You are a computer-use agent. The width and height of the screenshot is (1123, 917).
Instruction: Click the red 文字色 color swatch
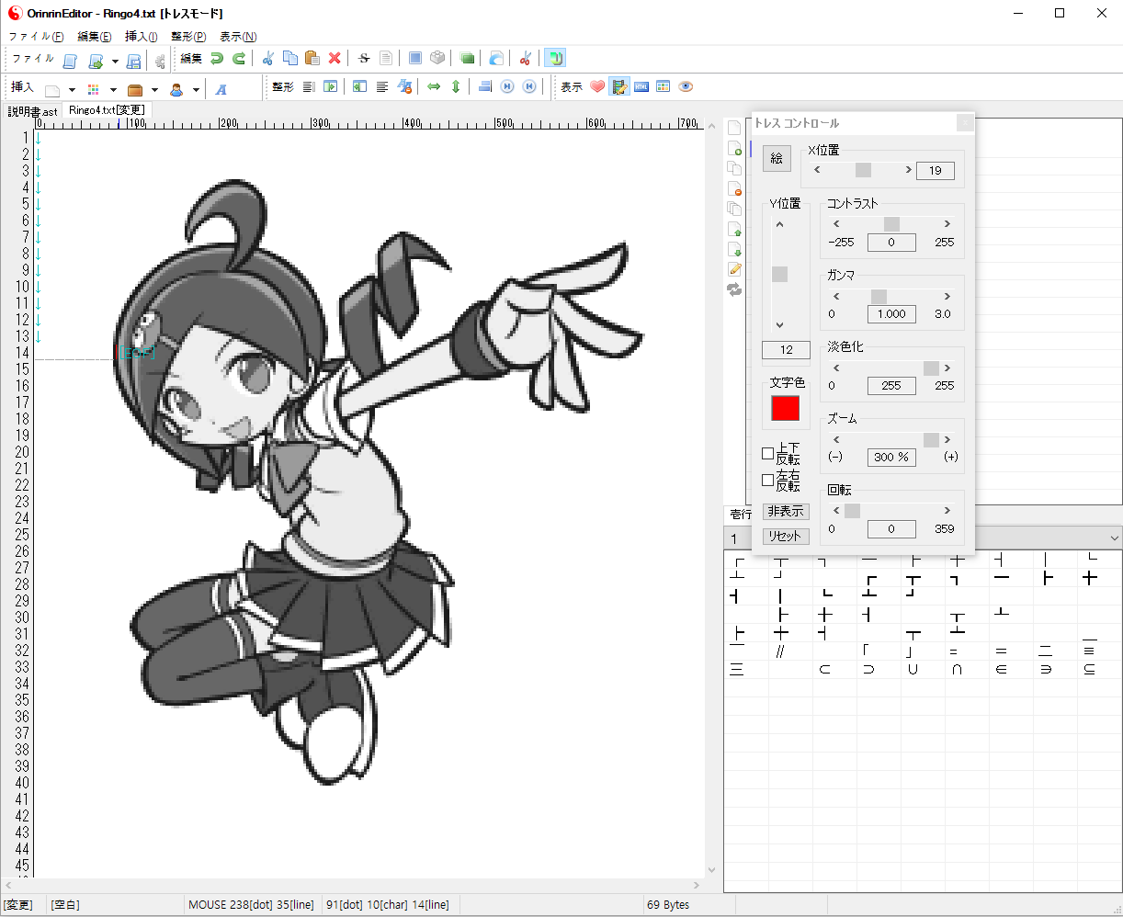tap(786, 409)
